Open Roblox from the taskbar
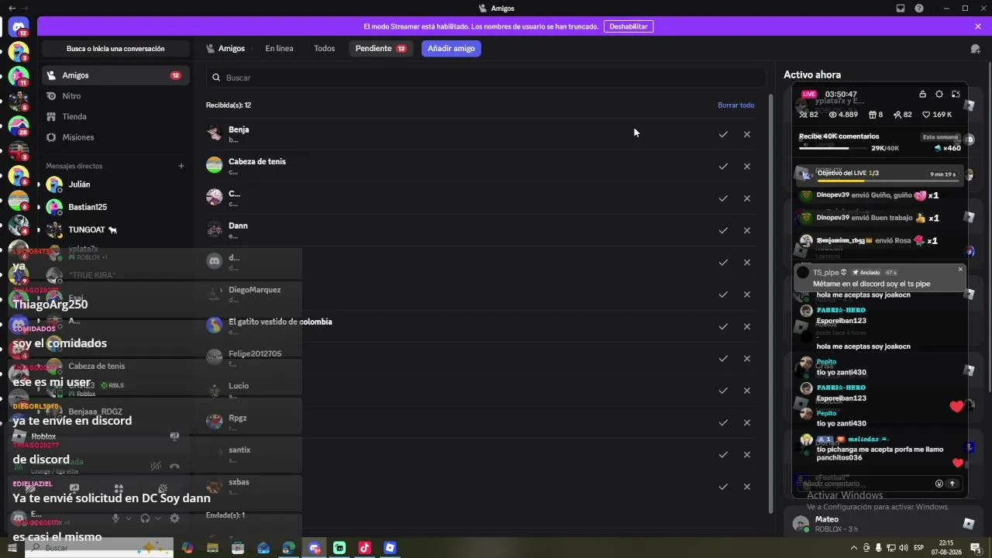 point(390,548)
